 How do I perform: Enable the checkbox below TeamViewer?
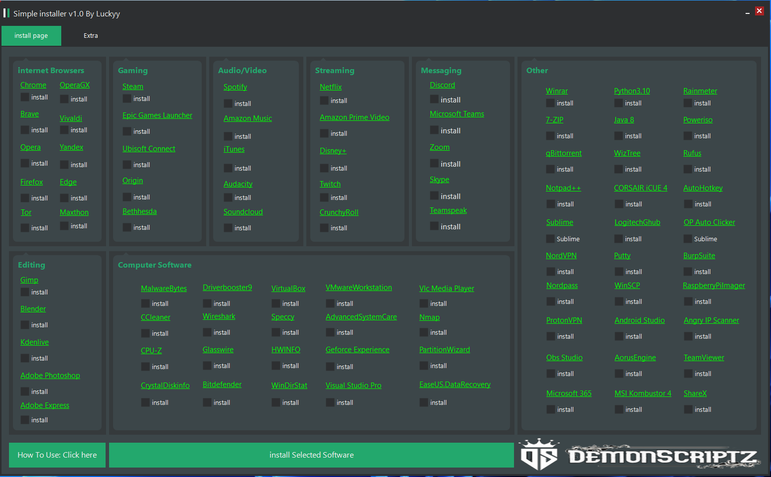(688, 374)
